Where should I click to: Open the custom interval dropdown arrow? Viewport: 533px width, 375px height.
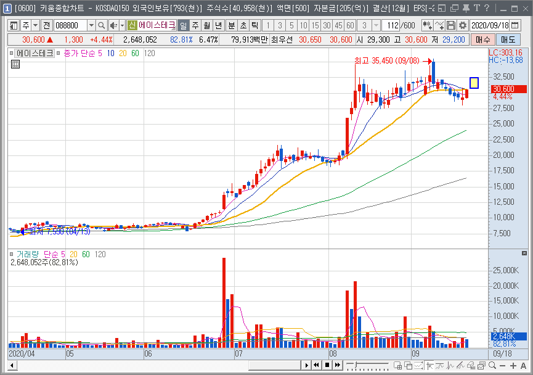click(376, 25)
